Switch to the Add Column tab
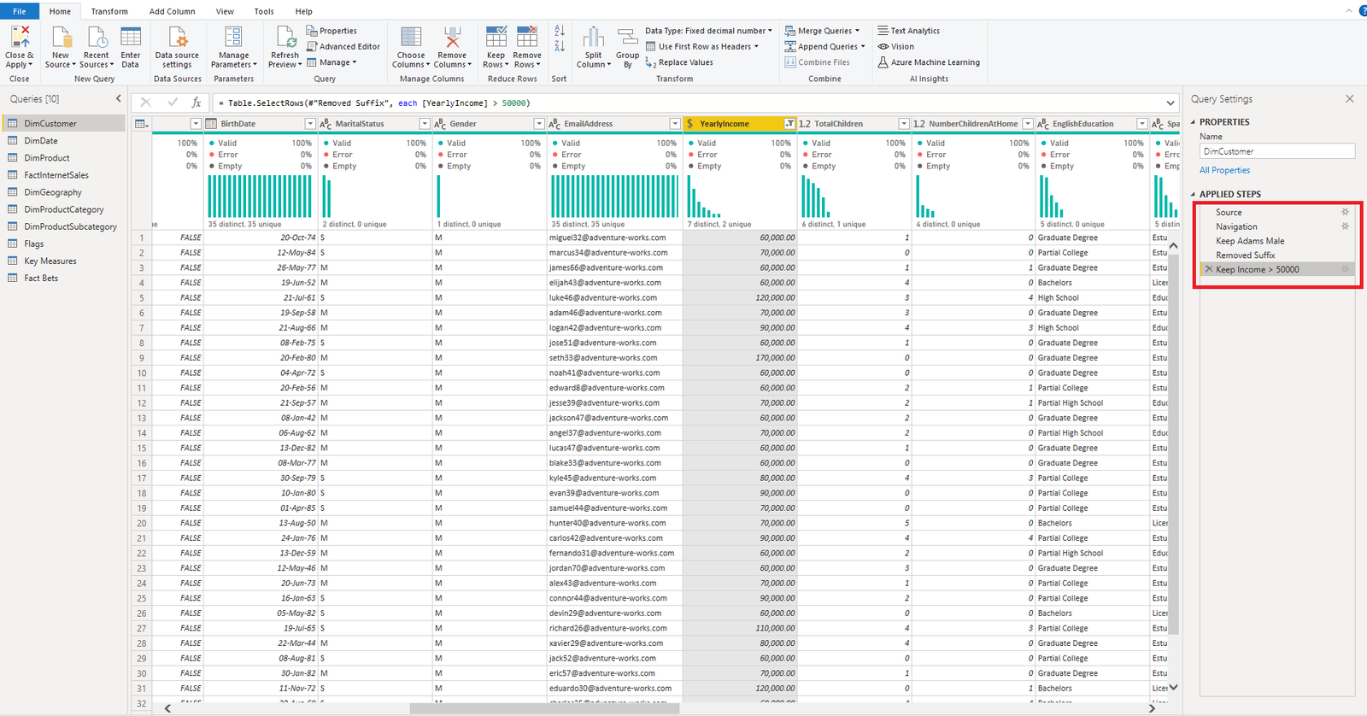Viewport: 1367px width, 716px height. [x=173, y=11]
